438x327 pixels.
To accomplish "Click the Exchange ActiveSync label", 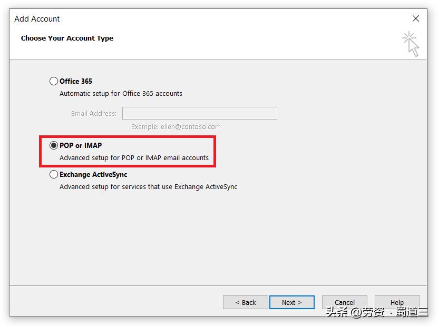I will (x=94, y=174).
